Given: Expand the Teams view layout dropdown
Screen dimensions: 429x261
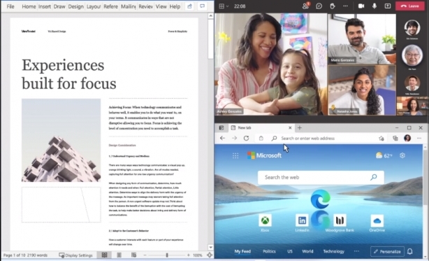Looking at the screenshot, I should pos(224,6).
